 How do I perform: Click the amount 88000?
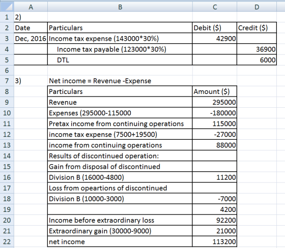click(215, 145)
